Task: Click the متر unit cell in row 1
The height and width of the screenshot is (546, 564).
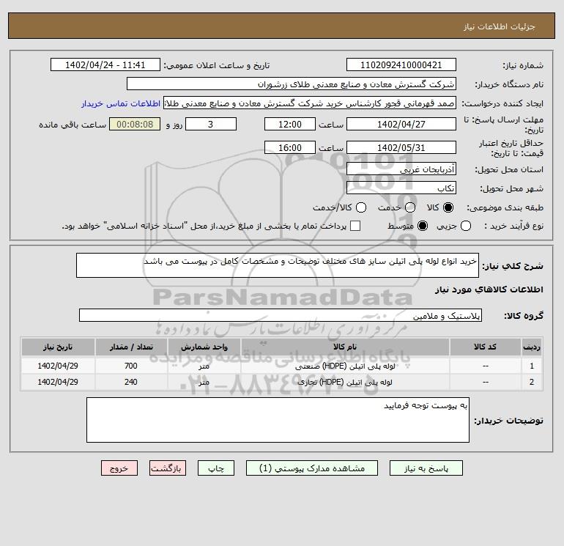Action: coord(204,366)
